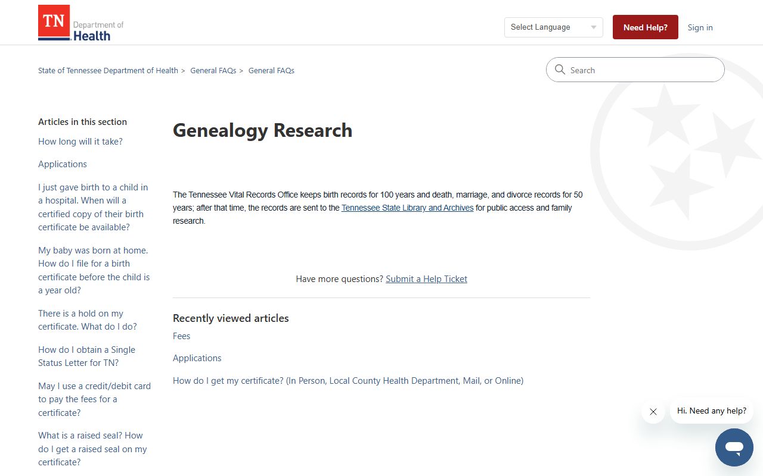This screenshot has width=763, height=476.
Task: Open the first General FAQs breadcrumb
Action: point(213,70)
